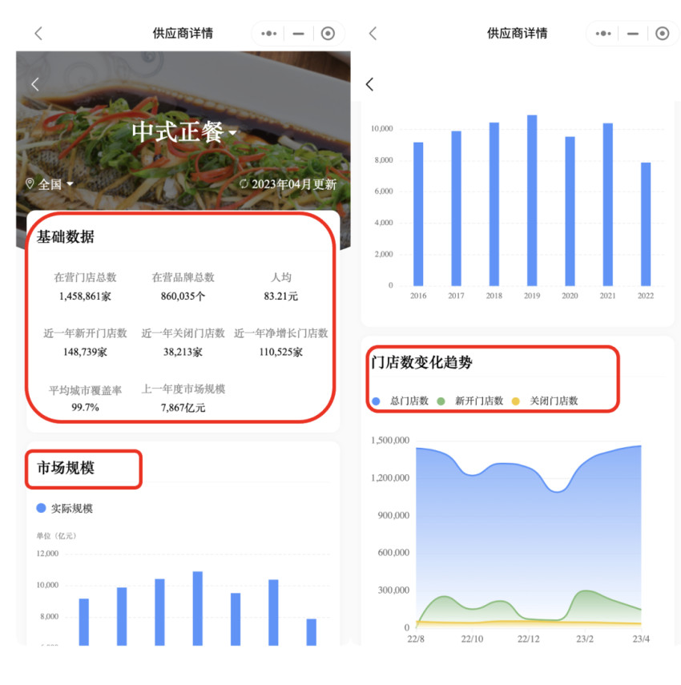681x685 pixels.
Task: Toggle the 总门店数 legend series
Action: click(x=399, y=401)
